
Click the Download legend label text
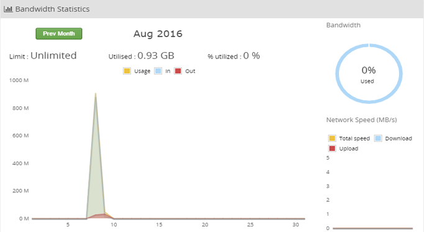[399, 139]
